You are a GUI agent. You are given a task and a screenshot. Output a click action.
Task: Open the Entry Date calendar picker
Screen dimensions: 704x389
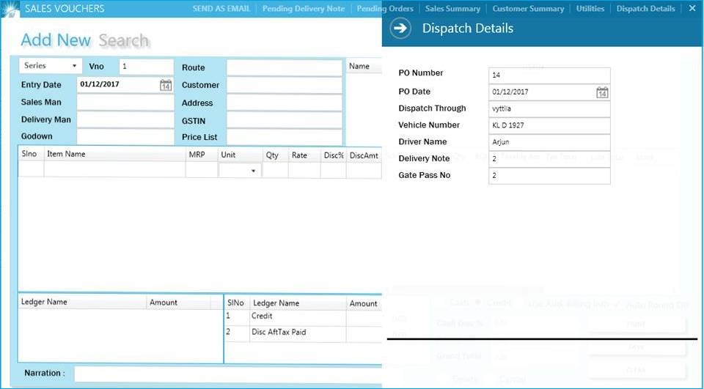point(166,85)
